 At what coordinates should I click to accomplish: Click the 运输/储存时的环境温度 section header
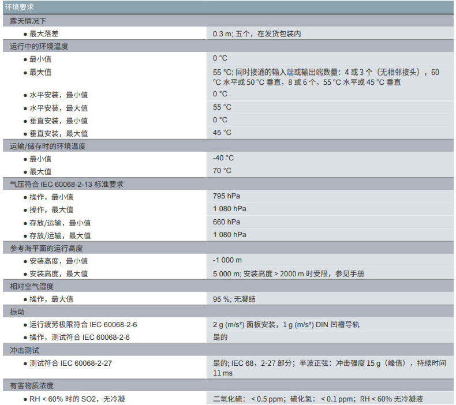pos(48,146)
